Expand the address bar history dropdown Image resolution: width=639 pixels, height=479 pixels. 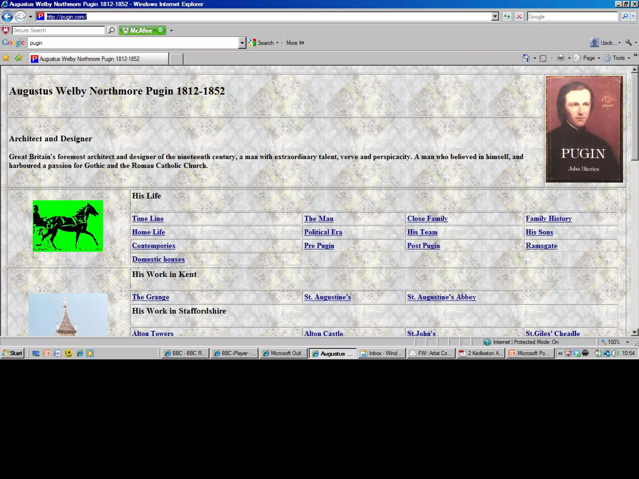click(495, 17)
